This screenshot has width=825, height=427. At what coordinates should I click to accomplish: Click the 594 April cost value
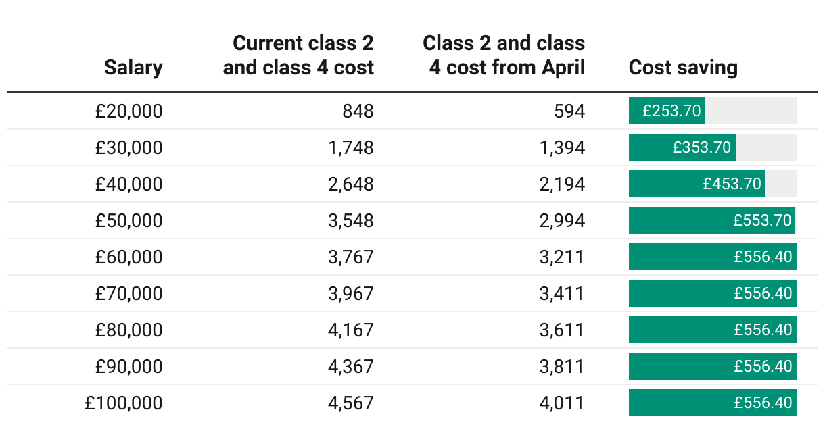pyautogui.click(x=569, y=111)
